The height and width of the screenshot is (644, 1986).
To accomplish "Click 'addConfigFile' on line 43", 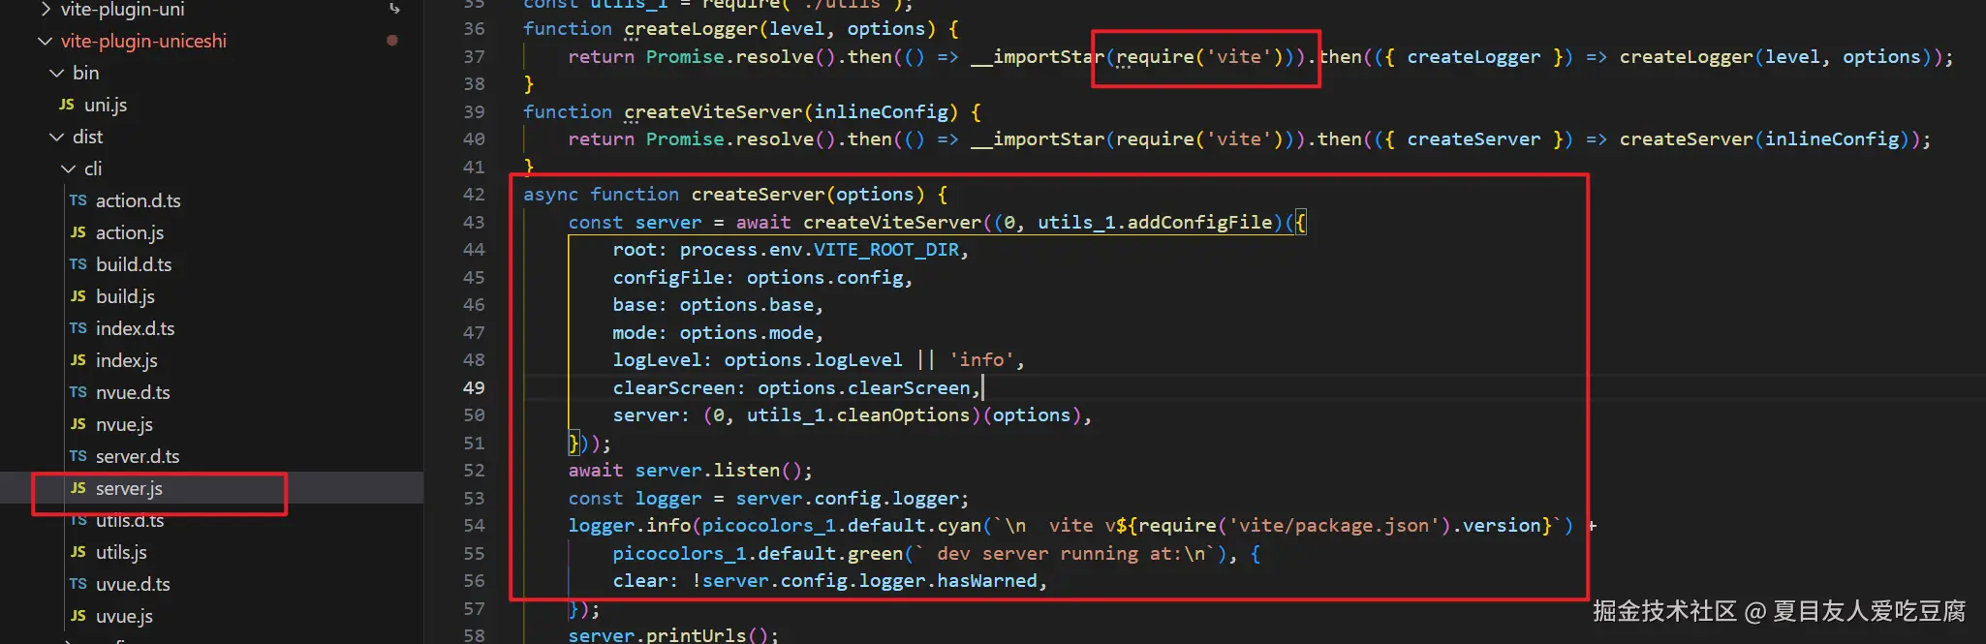I will point(1199,223).
